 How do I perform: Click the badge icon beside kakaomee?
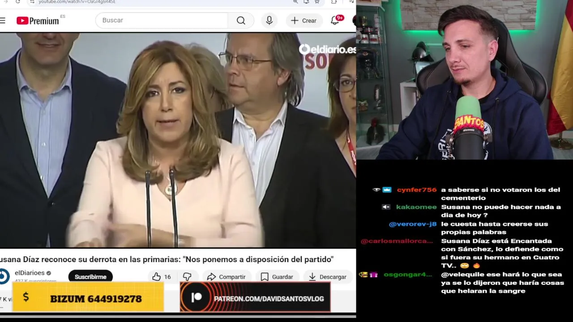click(x=386, y=207)
